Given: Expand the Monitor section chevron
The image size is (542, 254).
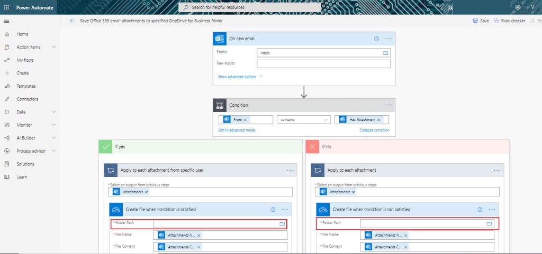Looking at the screenshot, I should click(x=54, y=125).
